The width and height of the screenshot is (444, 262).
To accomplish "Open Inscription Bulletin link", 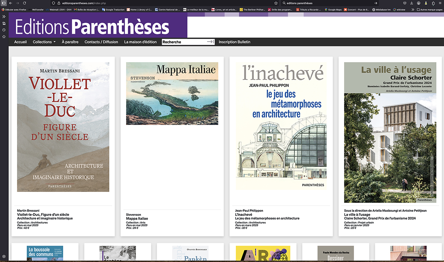I will point(235,42).
